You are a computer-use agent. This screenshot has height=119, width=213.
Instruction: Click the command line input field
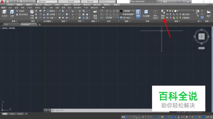tap(103, 110)
